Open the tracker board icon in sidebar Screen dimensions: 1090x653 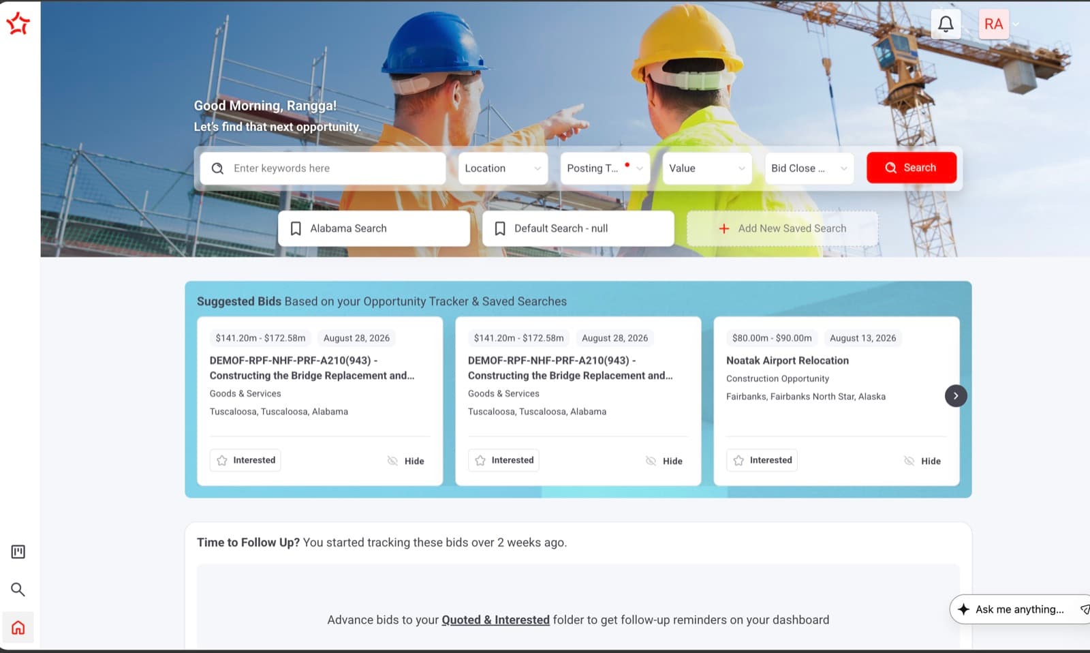(x=18, y=551)
